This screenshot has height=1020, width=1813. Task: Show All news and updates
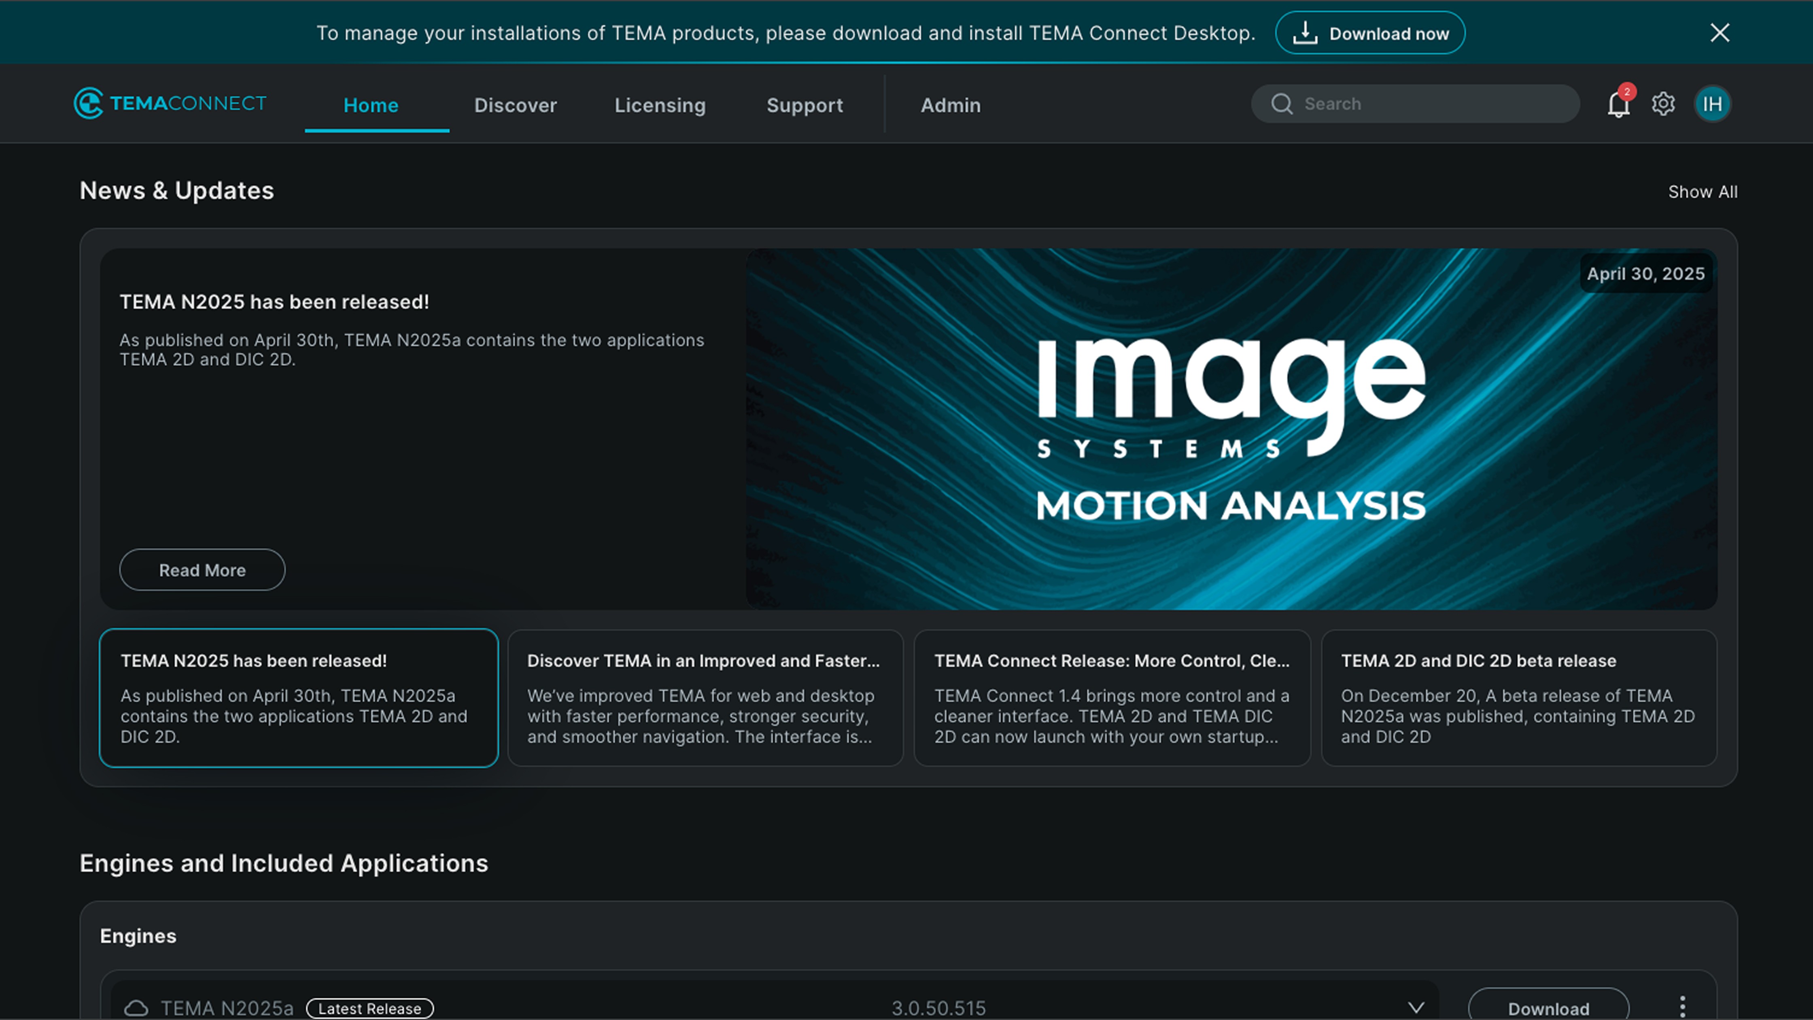click(1702, 191)
